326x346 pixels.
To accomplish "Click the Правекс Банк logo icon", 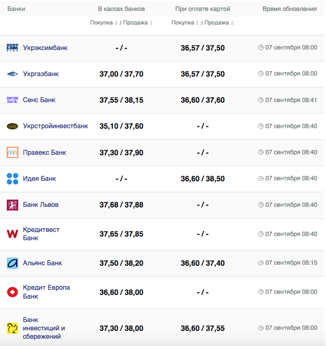I will tap(12, 153).
